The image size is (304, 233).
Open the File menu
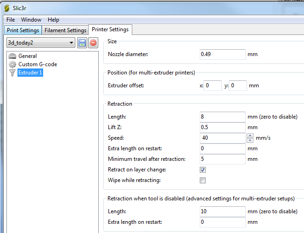[x=11, y=20]
